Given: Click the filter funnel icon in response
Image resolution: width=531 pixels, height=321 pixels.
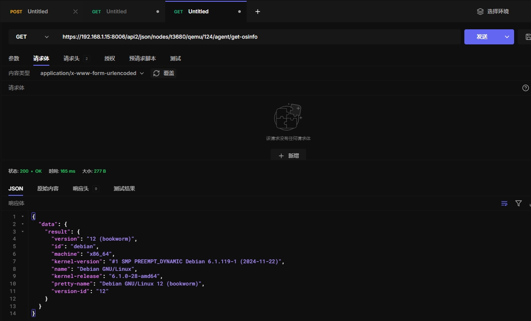Looking at the screenshot, I should point(518,203).
